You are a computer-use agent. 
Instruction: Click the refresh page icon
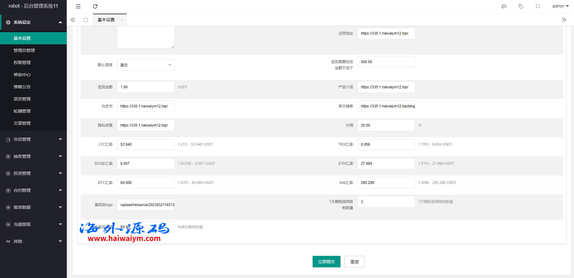[x=95, y=6]
